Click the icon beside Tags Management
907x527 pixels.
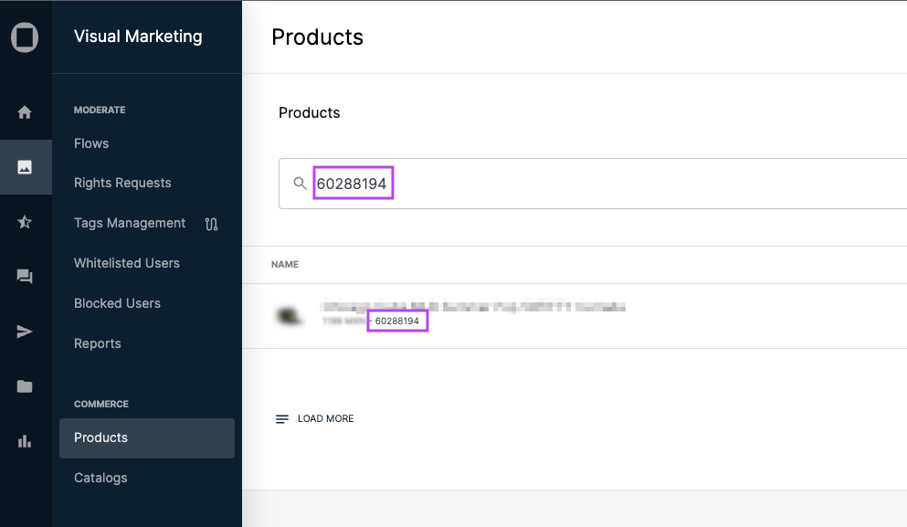point(212,224)
